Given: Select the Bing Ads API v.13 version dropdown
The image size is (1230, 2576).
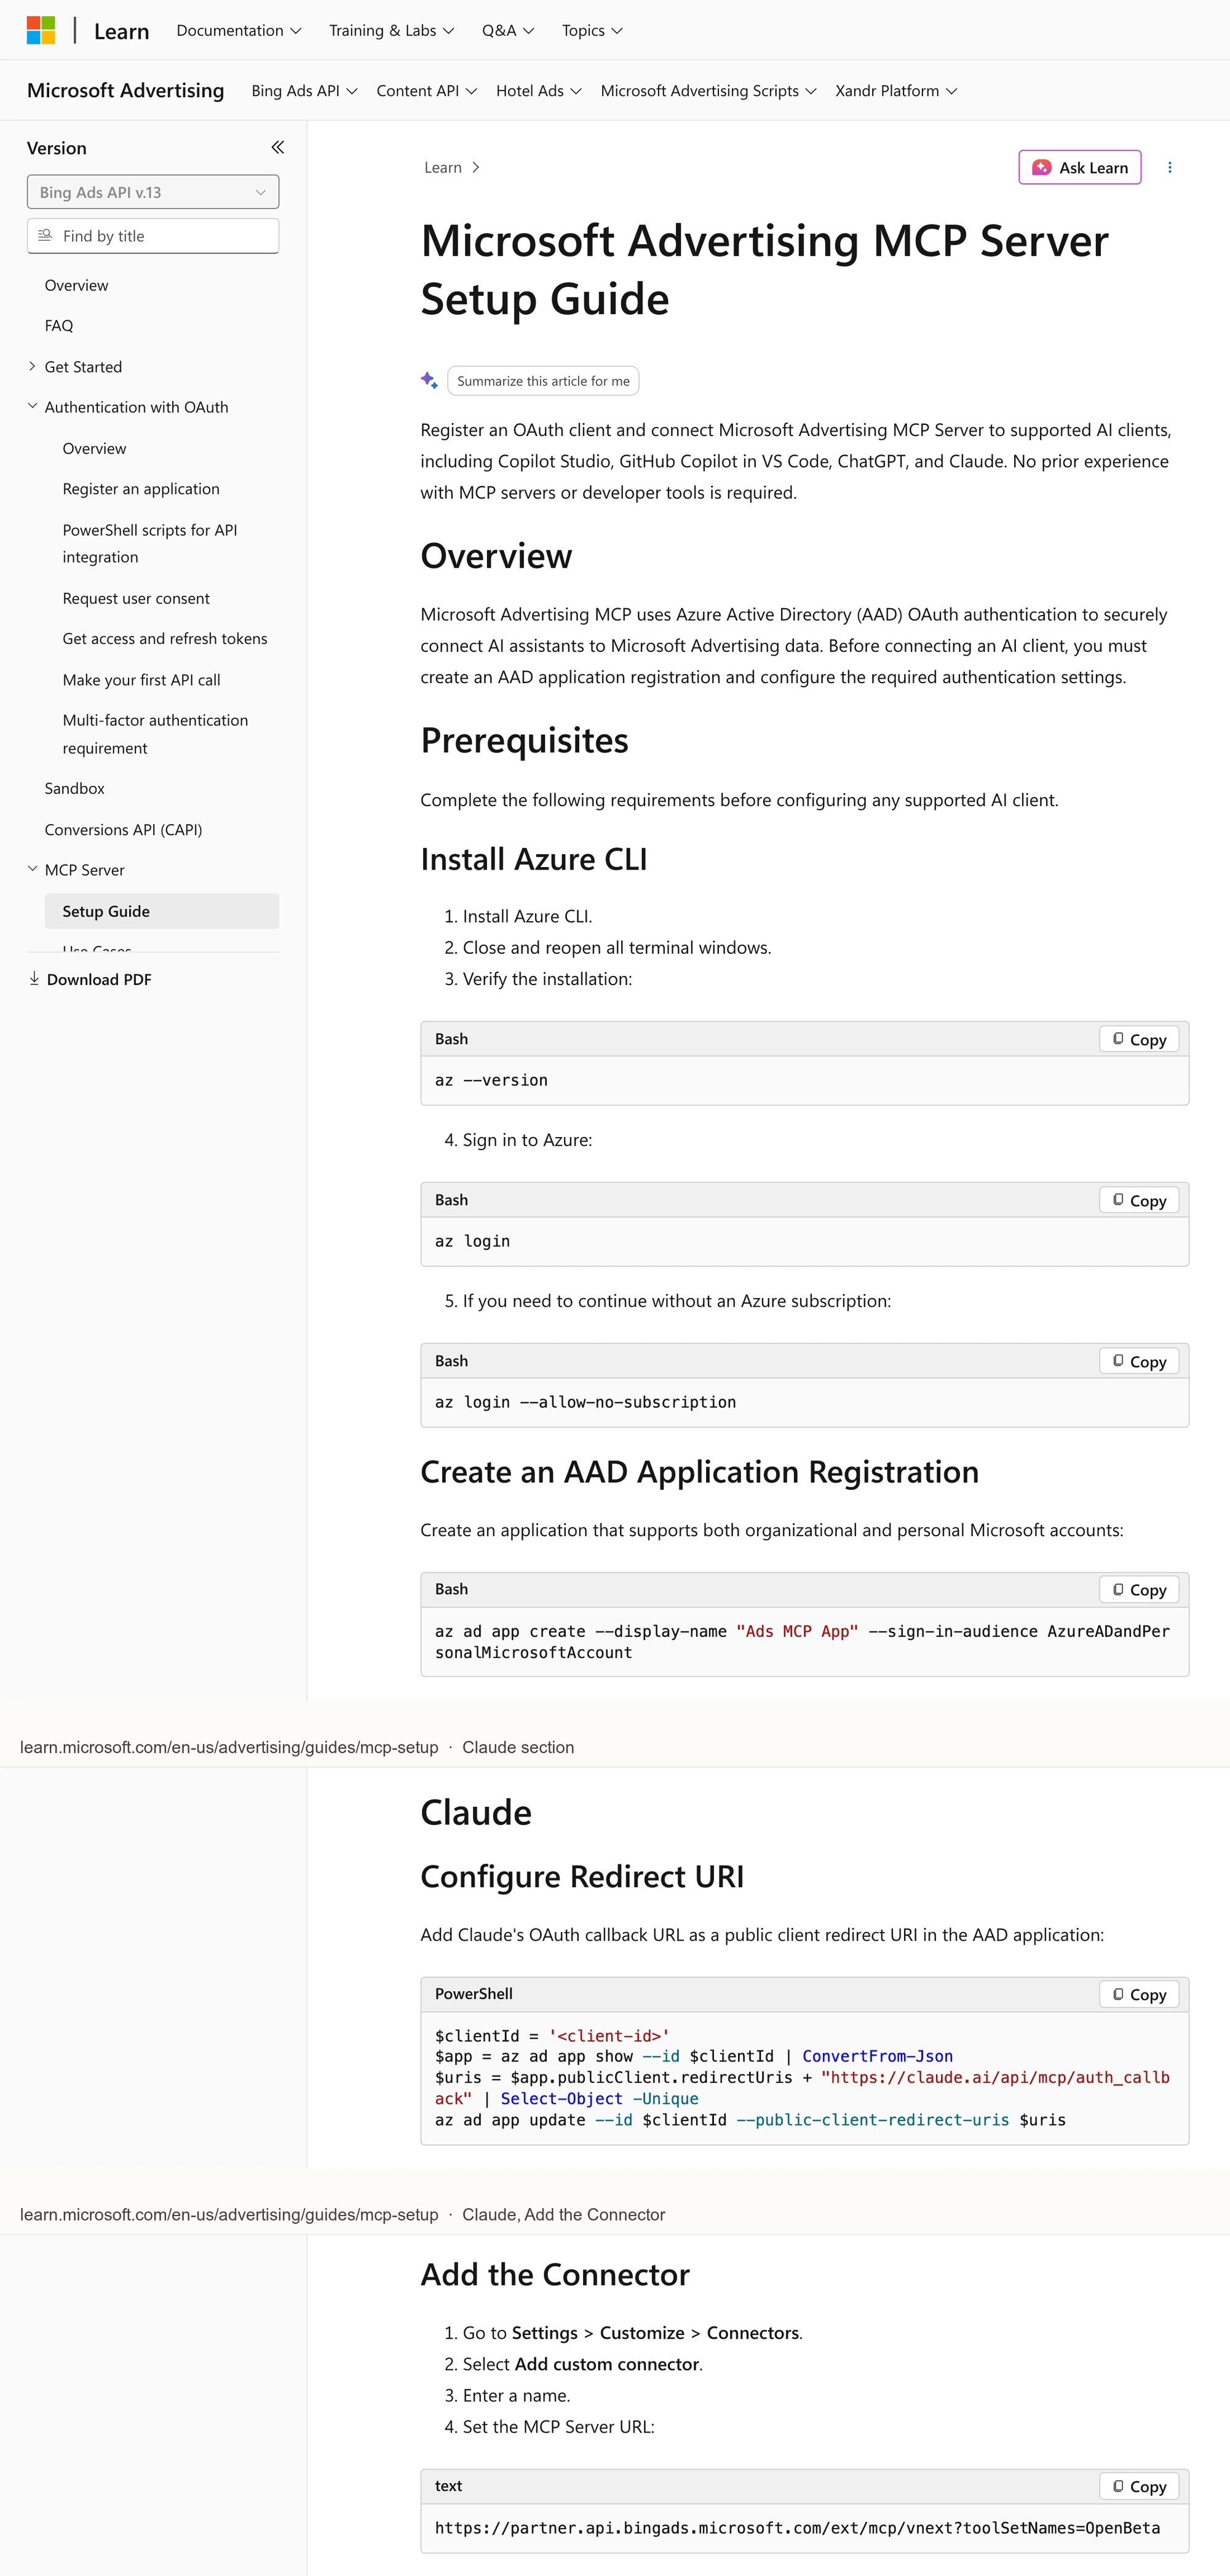Looking at the screenshot, I should tap(153, 192).
